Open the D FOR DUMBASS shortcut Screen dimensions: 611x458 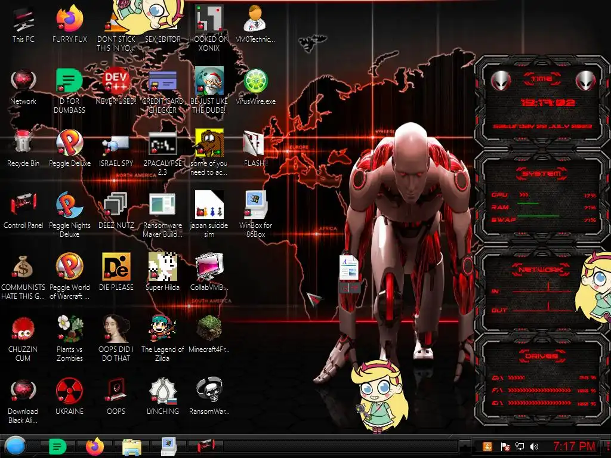coord(69,91)
